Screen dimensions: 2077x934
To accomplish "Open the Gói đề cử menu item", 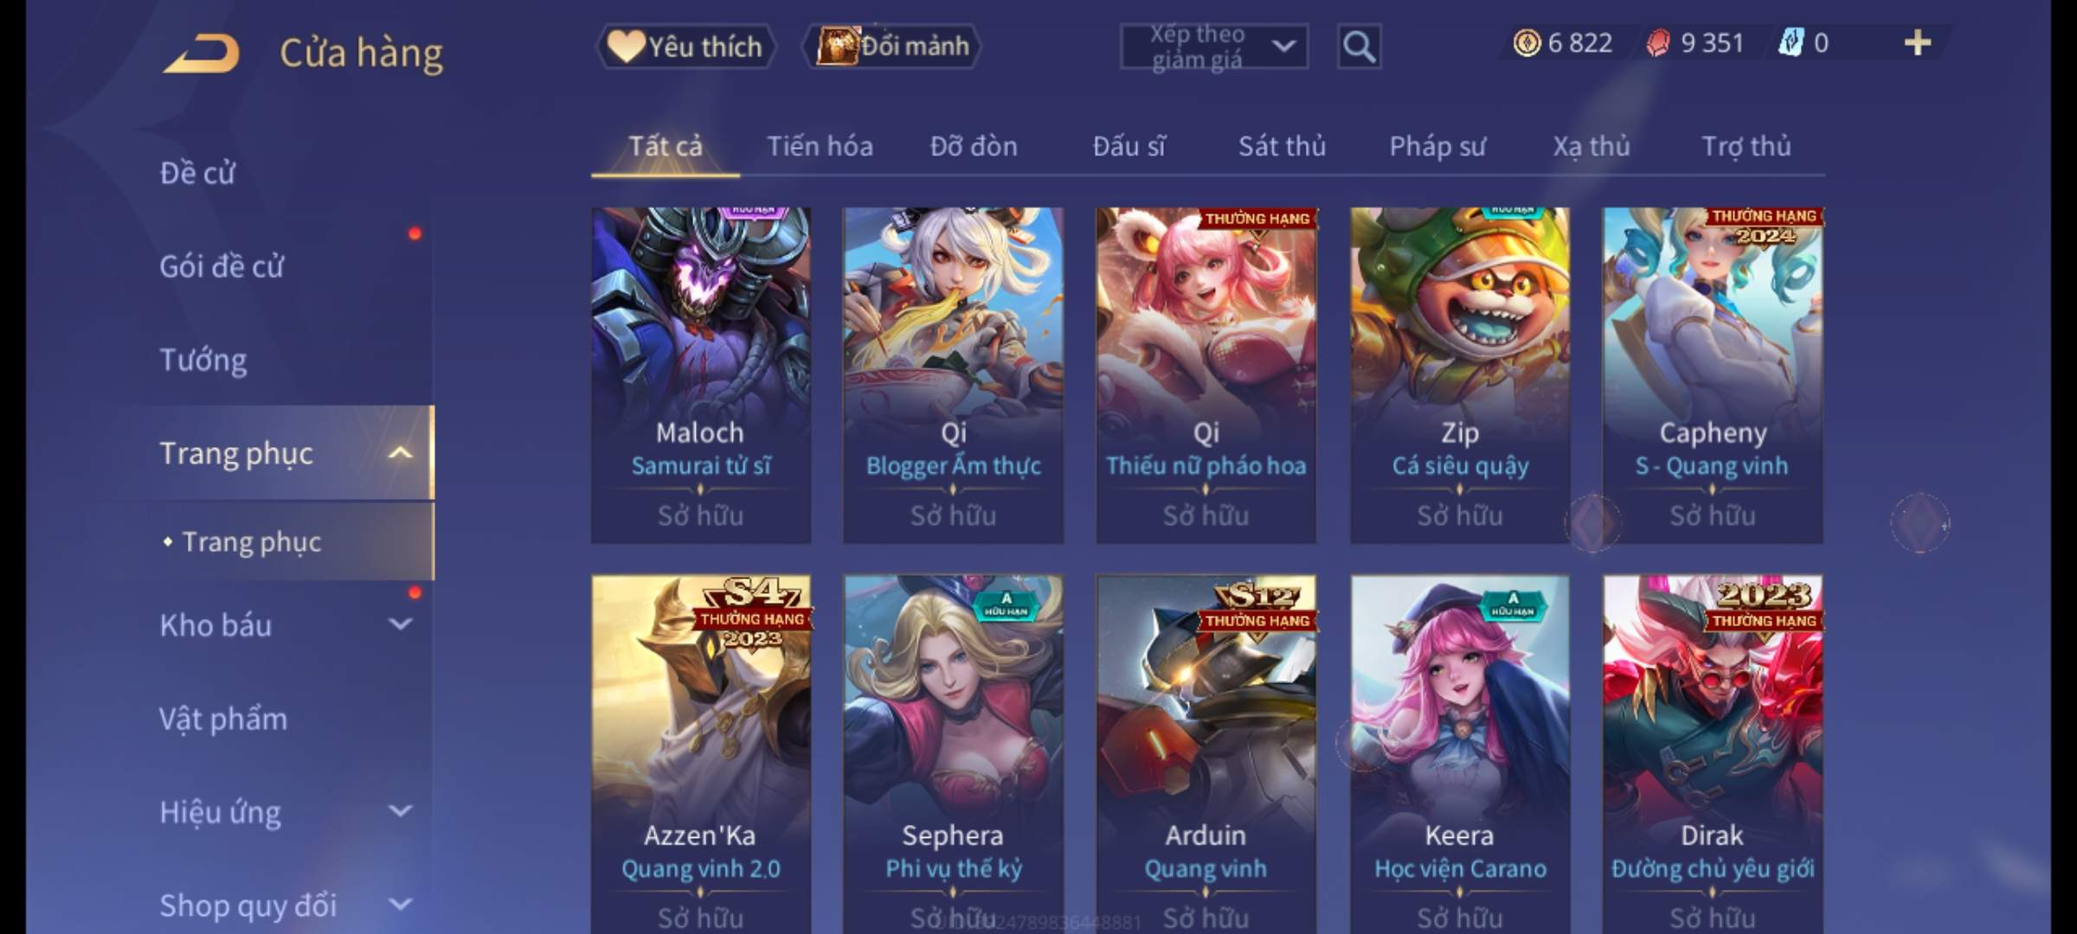I will [222, 266].
